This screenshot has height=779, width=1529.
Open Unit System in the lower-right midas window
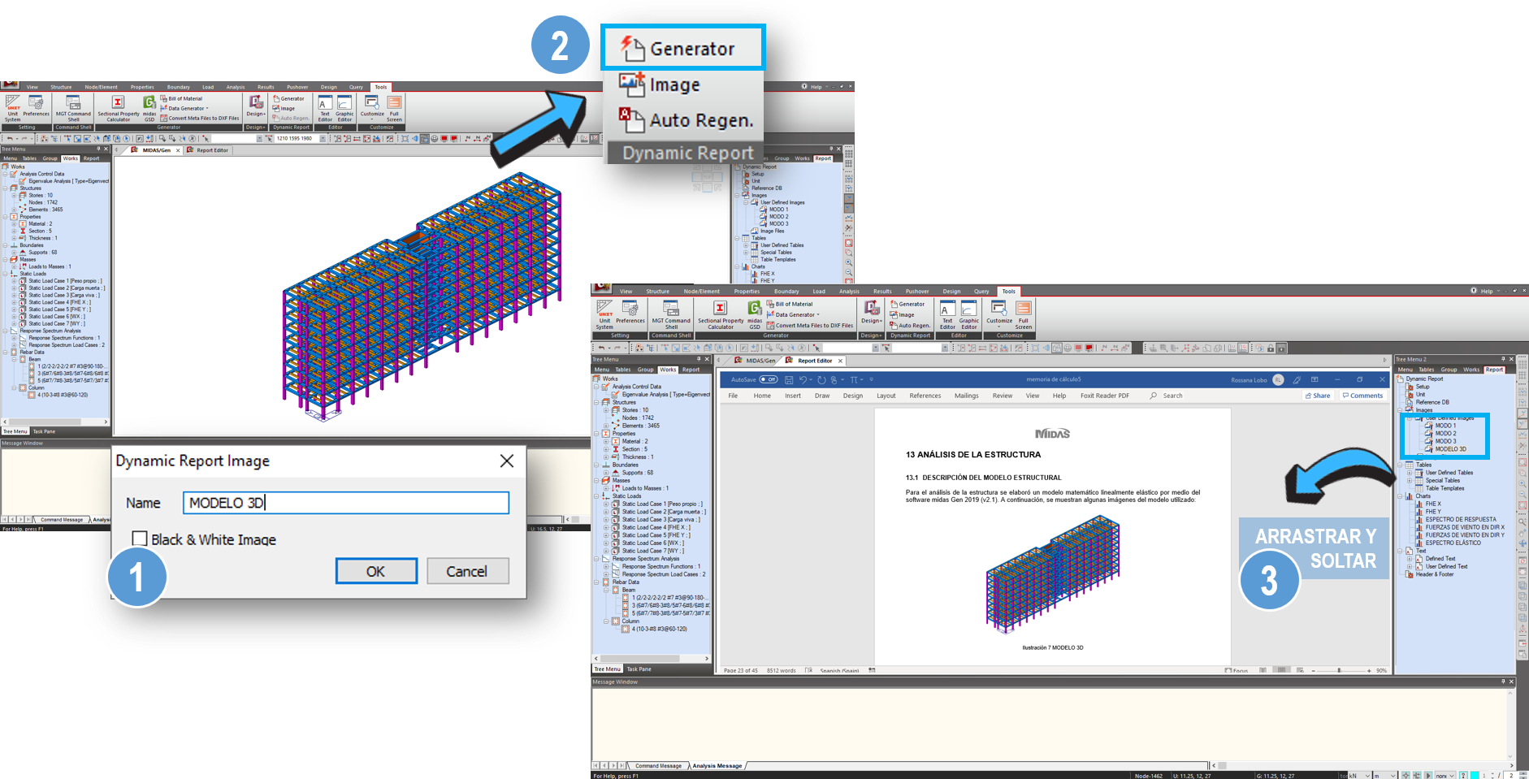point(604,314)
